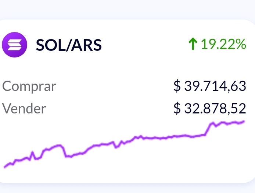Tap the Vender label
This screenshot has width=255, height=193.
[x=24, y=108]
